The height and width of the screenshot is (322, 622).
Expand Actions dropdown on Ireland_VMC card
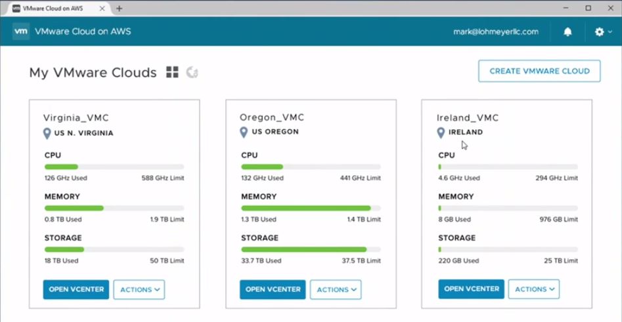(534, 289)
